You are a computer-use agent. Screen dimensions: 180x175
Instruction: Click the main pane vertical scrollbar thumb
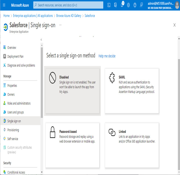[179, 115]
